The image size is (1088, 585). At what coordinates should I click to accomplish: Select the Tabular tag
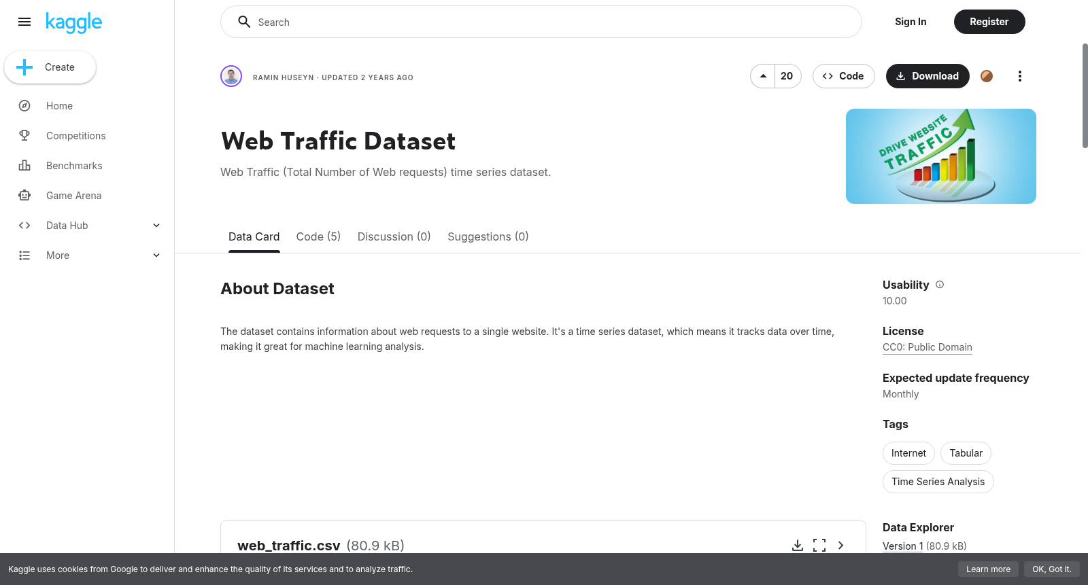[966, 453]
